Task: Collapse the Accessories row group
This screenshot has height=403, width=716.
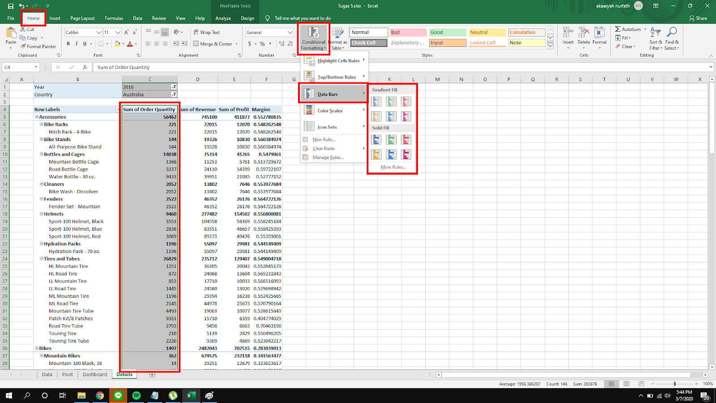Action: pos(37,117)
